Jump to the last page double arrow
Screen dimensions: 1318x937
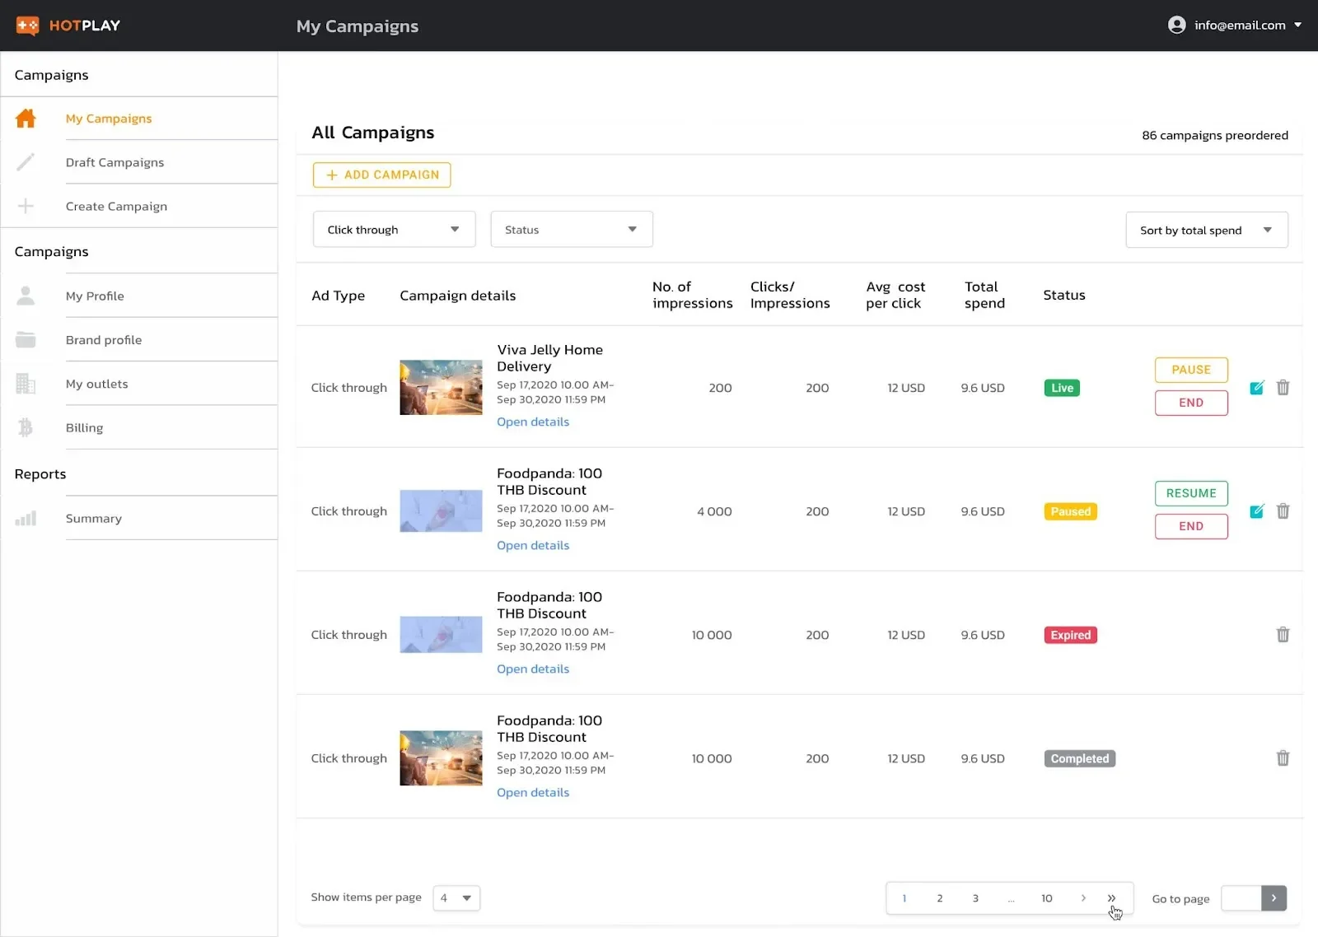1111,898
